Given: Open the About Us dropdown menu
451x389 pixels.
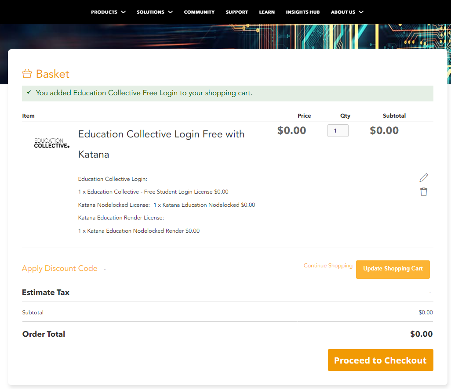Looking at the screenshot, I should 347,12.
